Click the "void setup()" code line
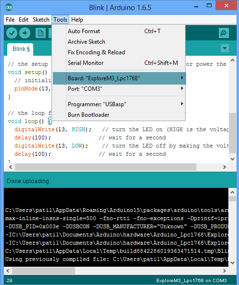 pos(27,72)
